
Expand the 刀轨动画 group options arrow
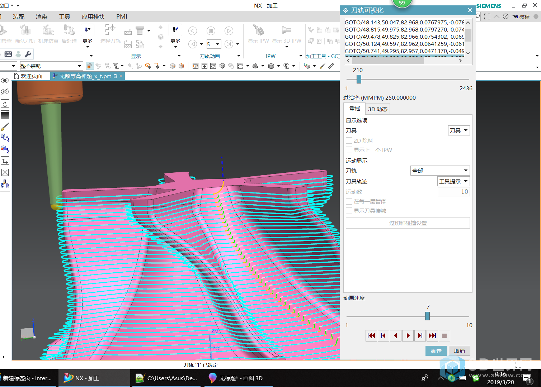click(x=239, y=56)
